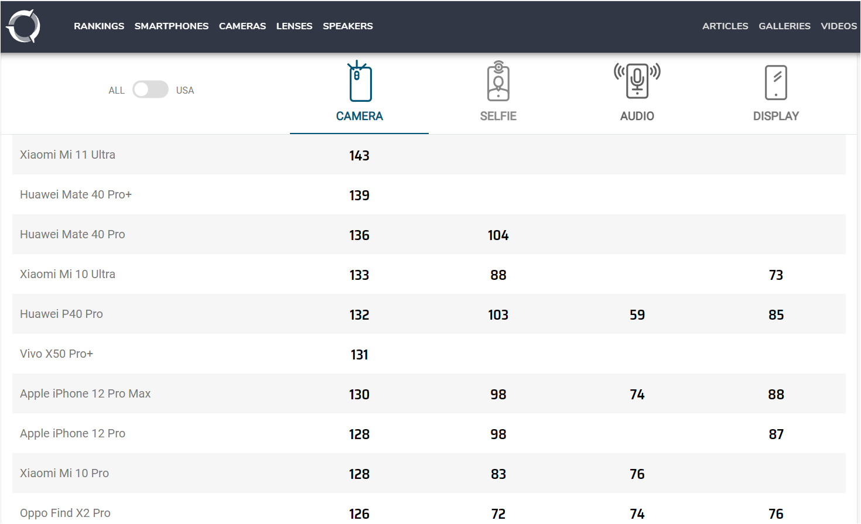This screenshot has width=861, height=524.
Task: Open the Huawei P40 Pro entry
Action: [61, 314]
